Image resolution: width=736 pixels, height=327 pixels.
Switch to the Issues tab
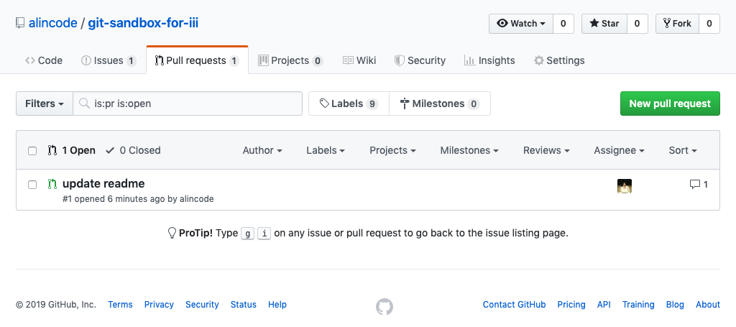[x=108, y=60]
